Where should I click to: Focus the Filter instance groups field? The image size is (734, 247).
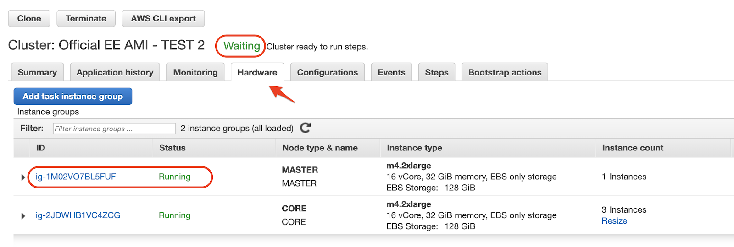tap(114, 129)
